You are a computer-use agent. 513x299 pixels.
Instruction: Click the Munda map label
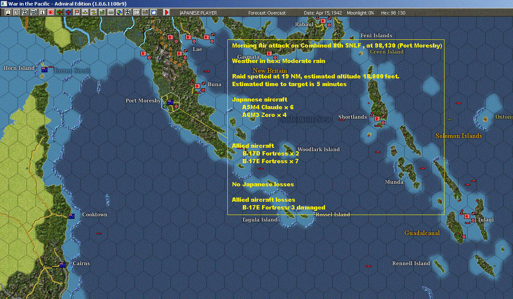(394, 182)
